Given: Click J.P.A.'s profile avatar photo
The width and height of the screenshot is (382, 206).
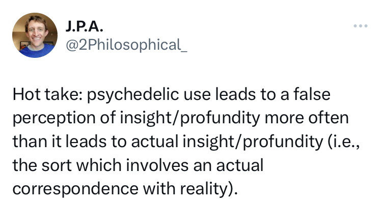Looking at the screenshot, I should coord(35,35).
